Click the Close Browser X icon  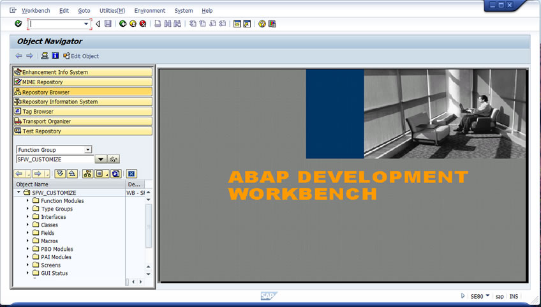[x=131, y=174]
